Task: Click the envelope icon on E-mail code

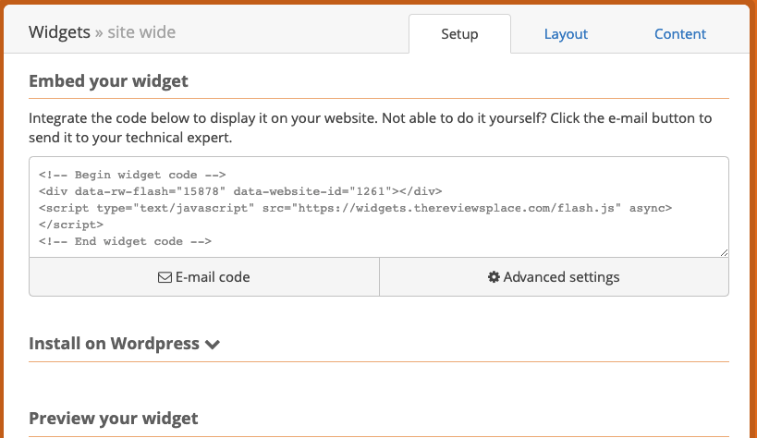Action: coord(165,277)
